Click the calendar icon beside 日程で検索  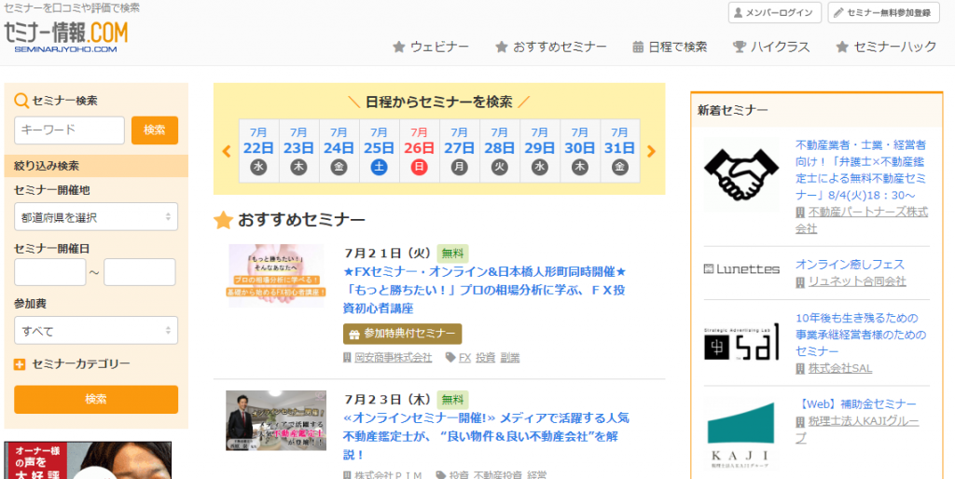(638, 47)
